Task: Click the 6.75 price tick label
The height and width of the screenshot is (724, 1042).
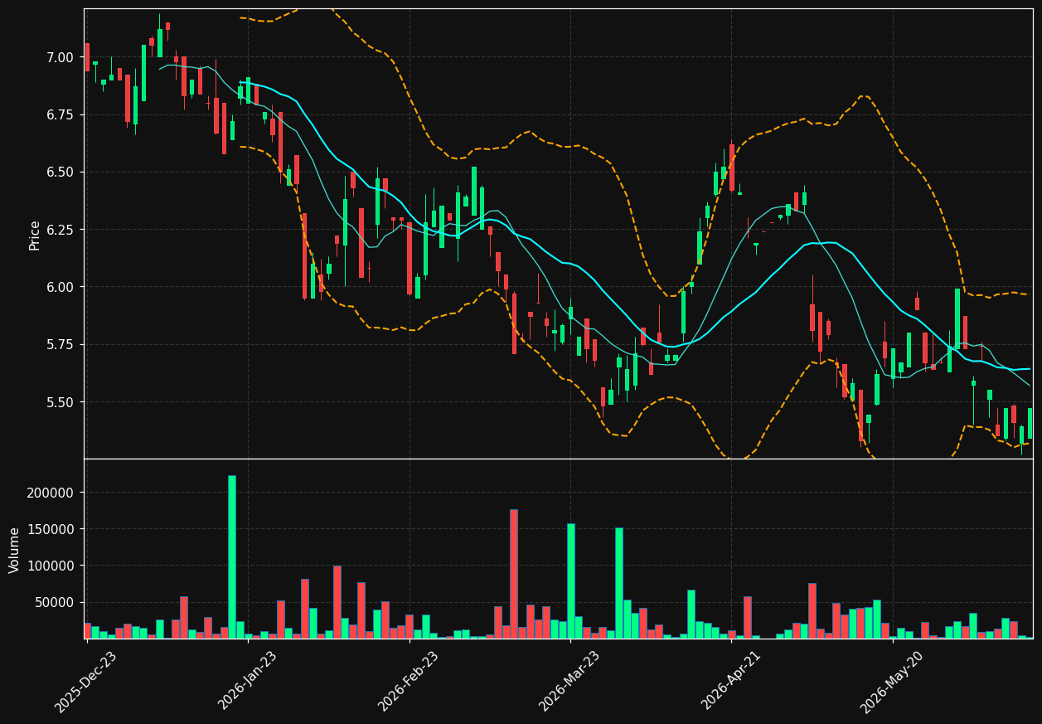Action: coord(61,114)
